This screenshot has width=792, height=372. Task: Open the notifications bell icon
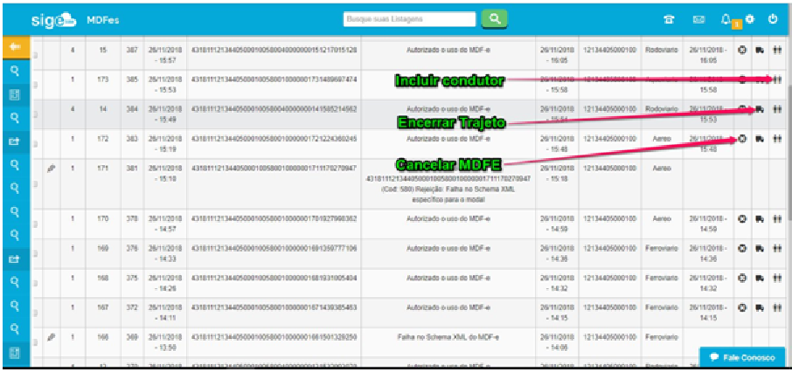point(726,19)
